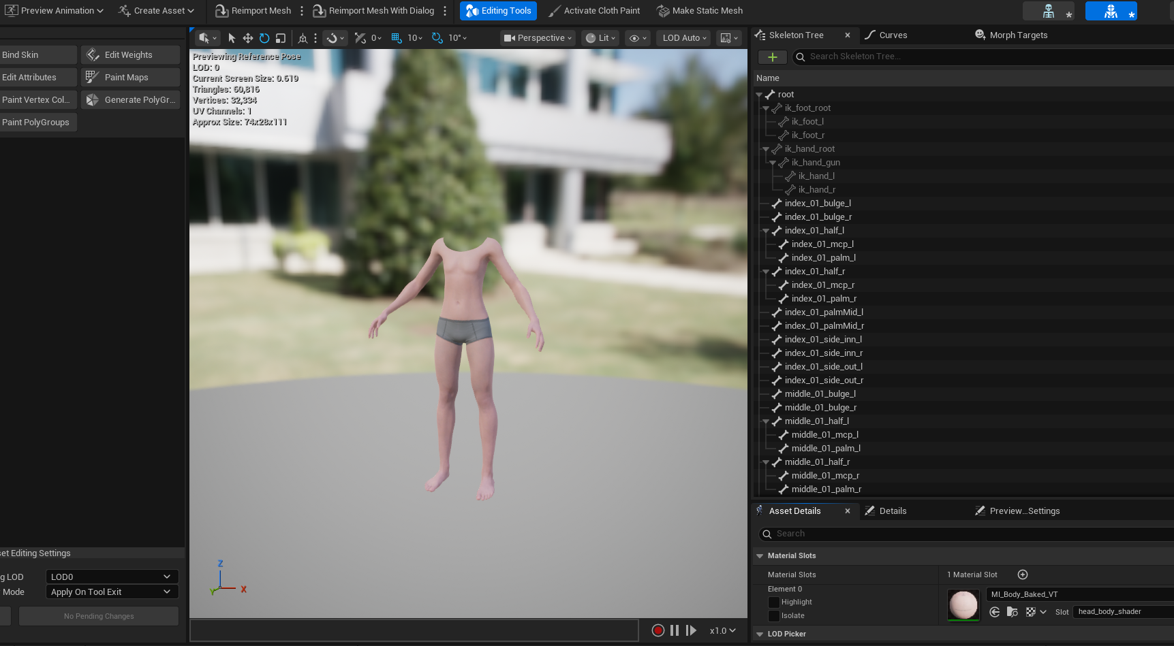Activate the cursor Select tool
Viewport: 1174px width, 646px height.
(x=232, y=38)
